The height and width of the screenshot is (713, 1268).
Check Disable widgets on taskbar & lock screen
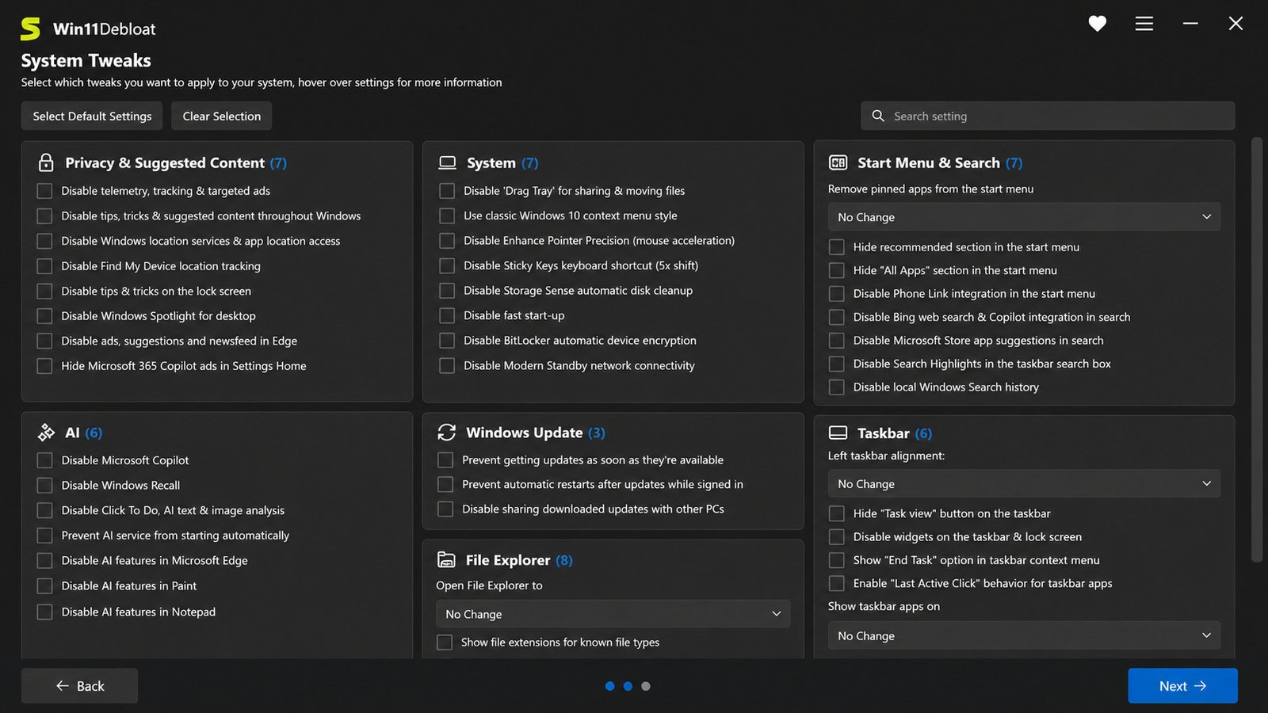click(836, 536)
